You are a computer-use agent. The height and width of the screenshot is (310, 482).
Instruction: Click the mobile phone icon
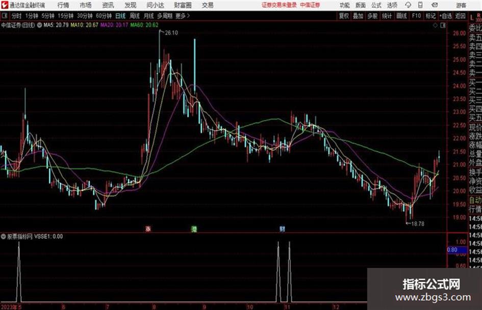pyautogui.click(x=420, y=5)
